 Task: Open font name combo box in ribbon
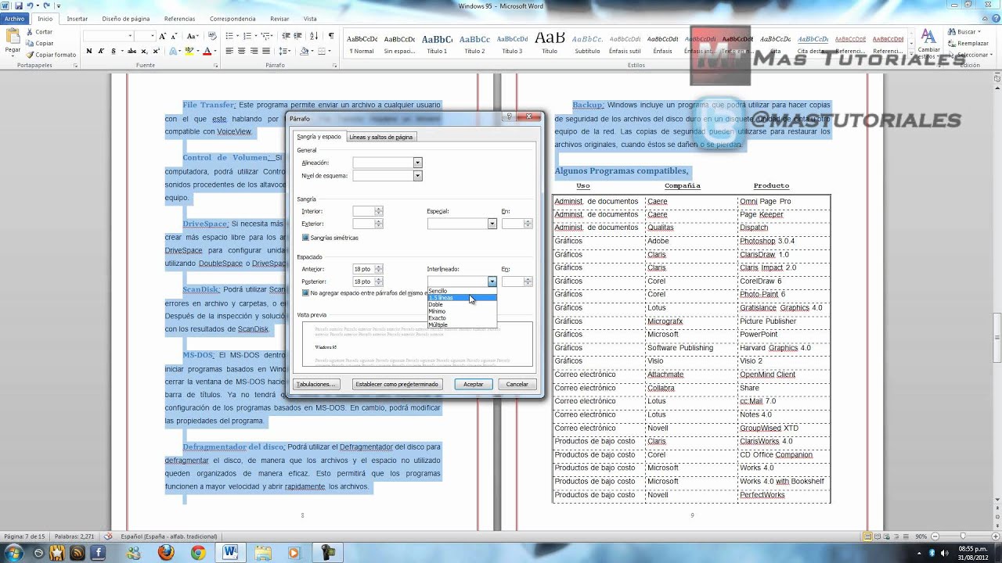coord(108,36)
